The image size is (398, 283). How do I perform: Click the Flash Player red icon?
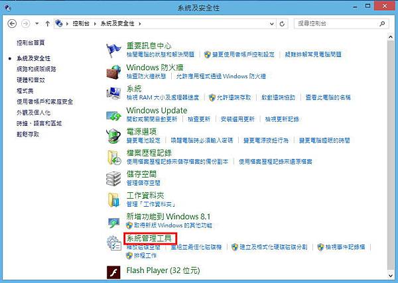coord(113,272)
